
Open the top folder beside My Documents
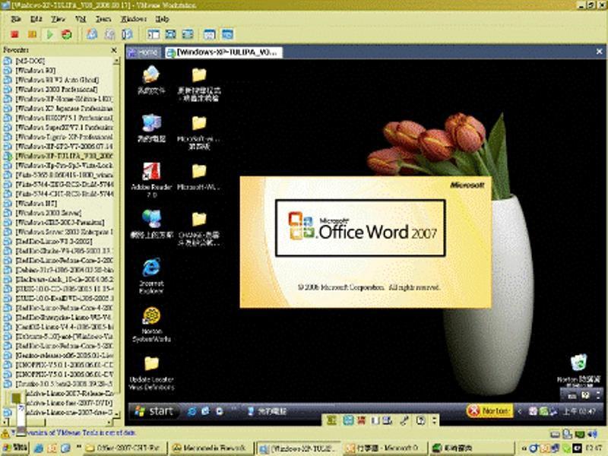pos(199,84)
